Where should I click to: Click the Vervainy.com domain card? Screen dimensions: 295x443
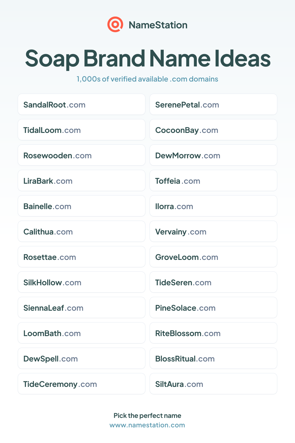click(x=213, y=231)
